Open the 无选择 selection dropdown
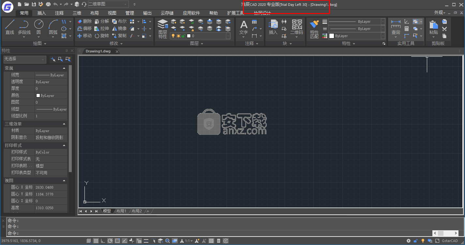The width and height of the screenshot is (465, 245). point(25,59)
